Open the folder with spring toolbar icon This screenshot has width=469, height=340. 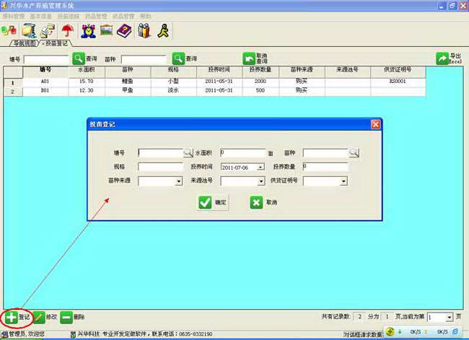click(x=29, y=31)
